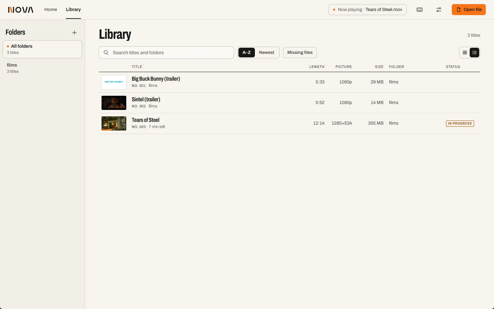This screenshot has width=494, height=309.
Task: Click the 12:14 length value
Action: coord(319,123)
